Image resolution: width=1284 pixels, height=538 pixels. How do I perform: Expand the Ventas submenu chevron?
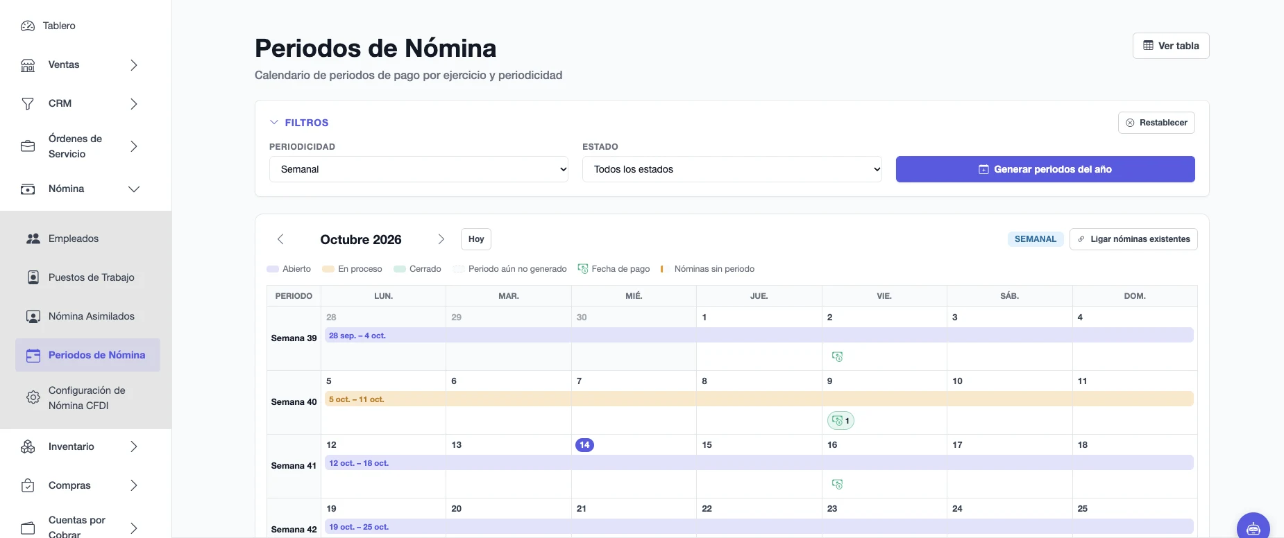click(x=134, y=65)
